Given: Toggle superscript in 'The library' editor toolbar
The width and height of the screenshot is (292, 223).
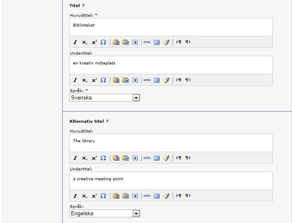Looking at the screenshot, I should (94, 158).
